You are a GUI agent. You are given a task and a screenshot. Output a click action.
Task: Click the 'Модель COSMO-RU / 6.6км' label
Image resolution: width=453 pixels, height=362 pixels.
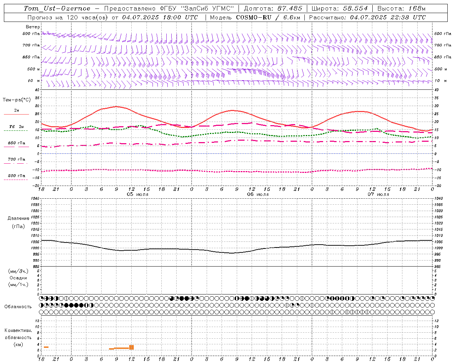(255, 17)
